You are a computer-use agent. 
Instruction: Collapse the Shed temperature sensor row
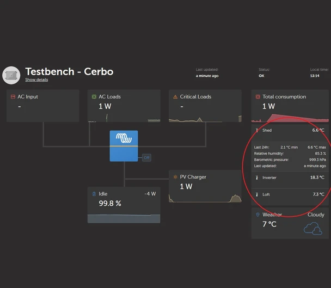[290, 133]
